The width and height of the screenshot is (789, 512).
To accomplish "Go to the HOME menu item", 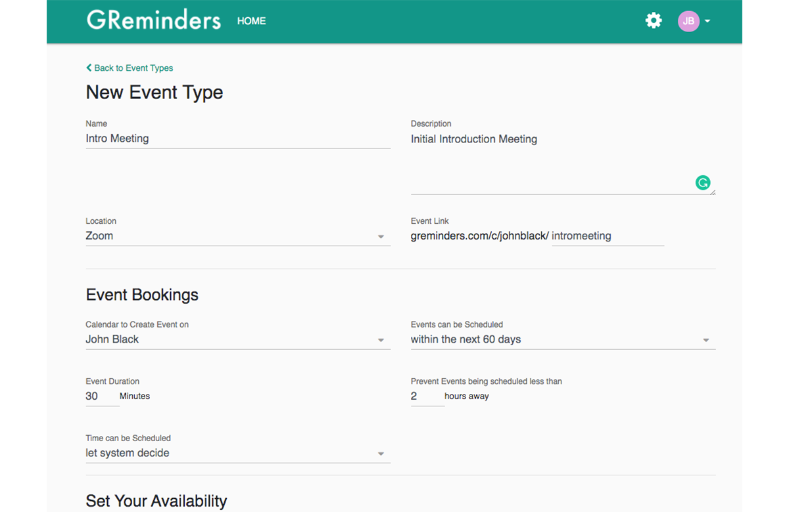I will (251, 21).
